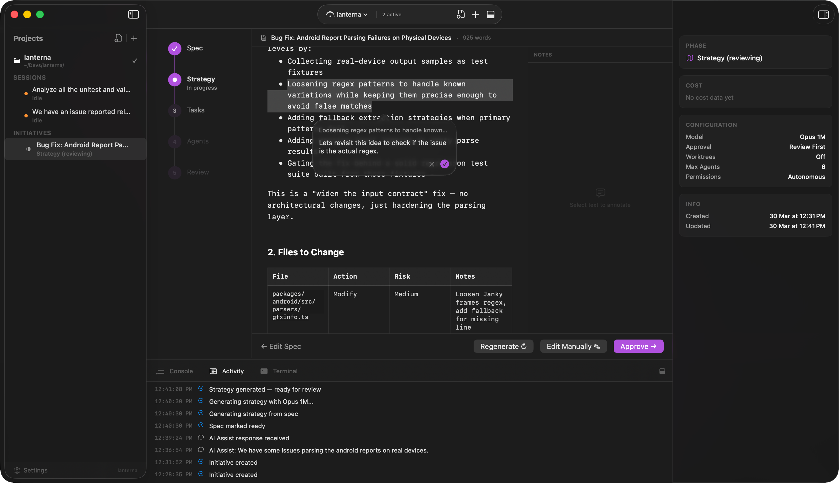The width and height of the screenshot is (839, 483).
Task: Switch to the Activity tab
Action: [227, 371]
